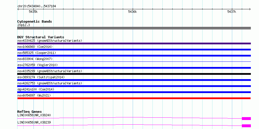Click the thin blue line under nsv833904
The image size is (259, 129).
(x=134, y=61)
